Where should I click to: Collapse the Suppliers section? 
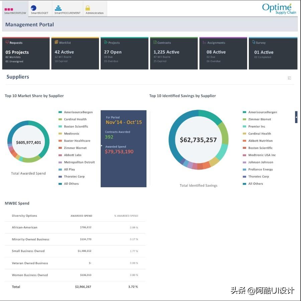point(289,78)
